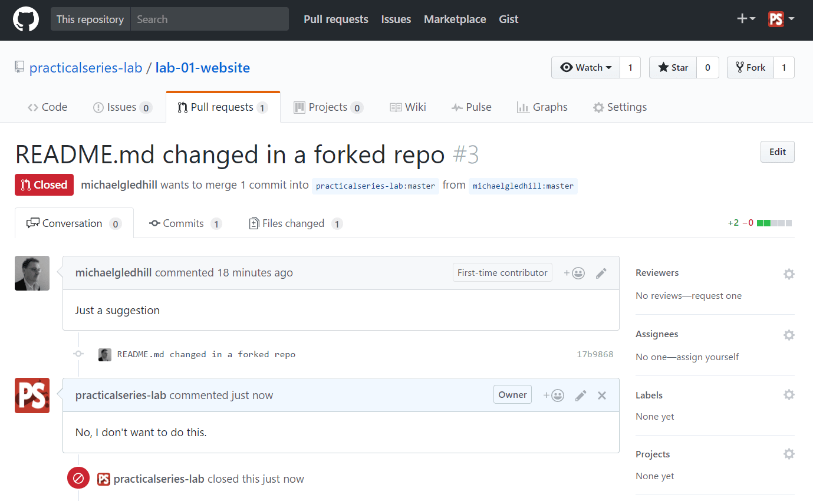This screenshot has width=813, height=501.
Task: Switch to the Code tab
Action: tap(47, 107)
